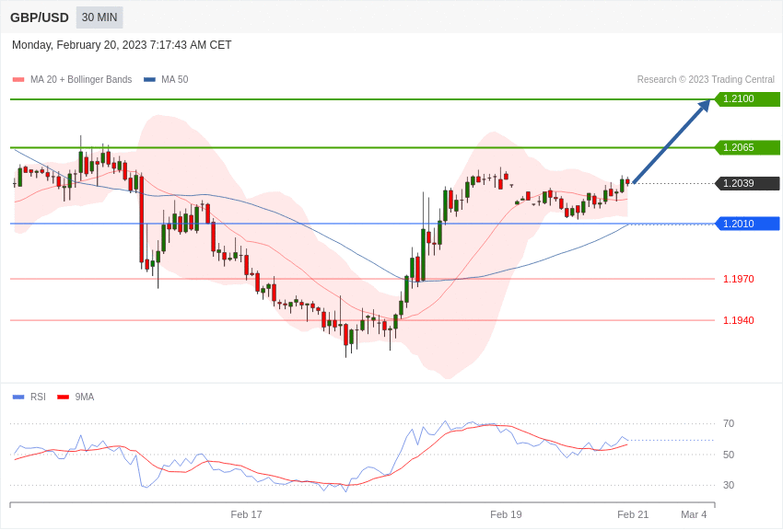Click the Feb 21 date axis label

[x=633, y=514]
